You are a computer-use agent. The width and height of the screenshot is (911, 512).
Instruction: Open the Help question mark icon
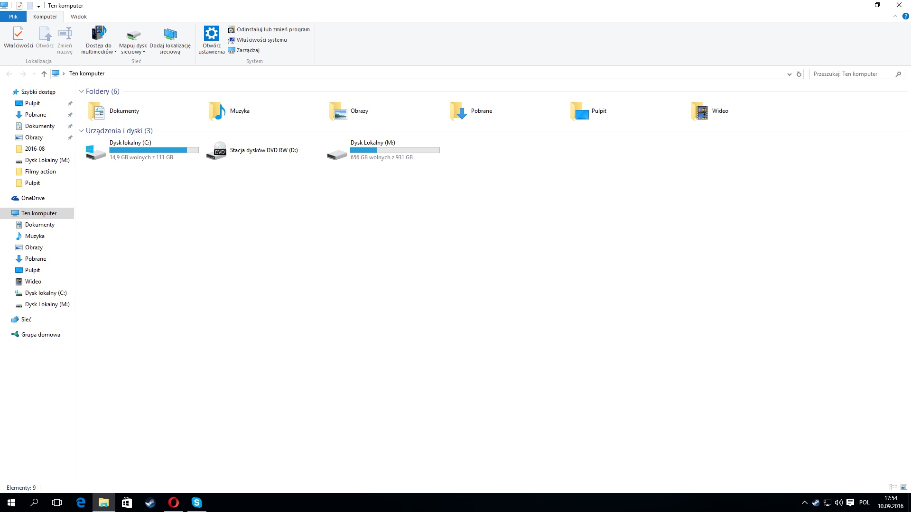[x=905, y=17]
